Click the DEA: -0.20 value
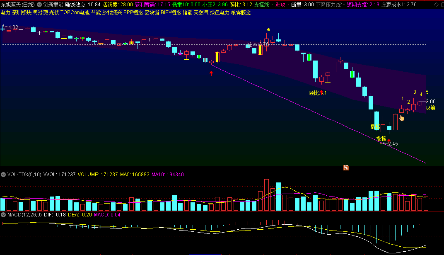This screenshot has width=444, height=255. [x=80, y=215]
